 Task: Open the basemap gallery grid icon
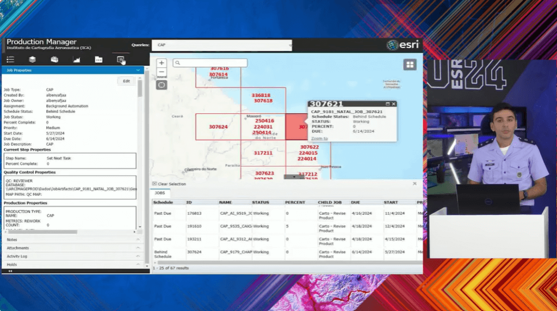tap(410, 65)
